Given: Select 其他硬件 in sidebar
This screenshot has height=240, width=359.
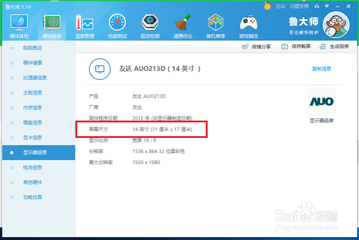Looking at the screenshot, I should (39, 182).
